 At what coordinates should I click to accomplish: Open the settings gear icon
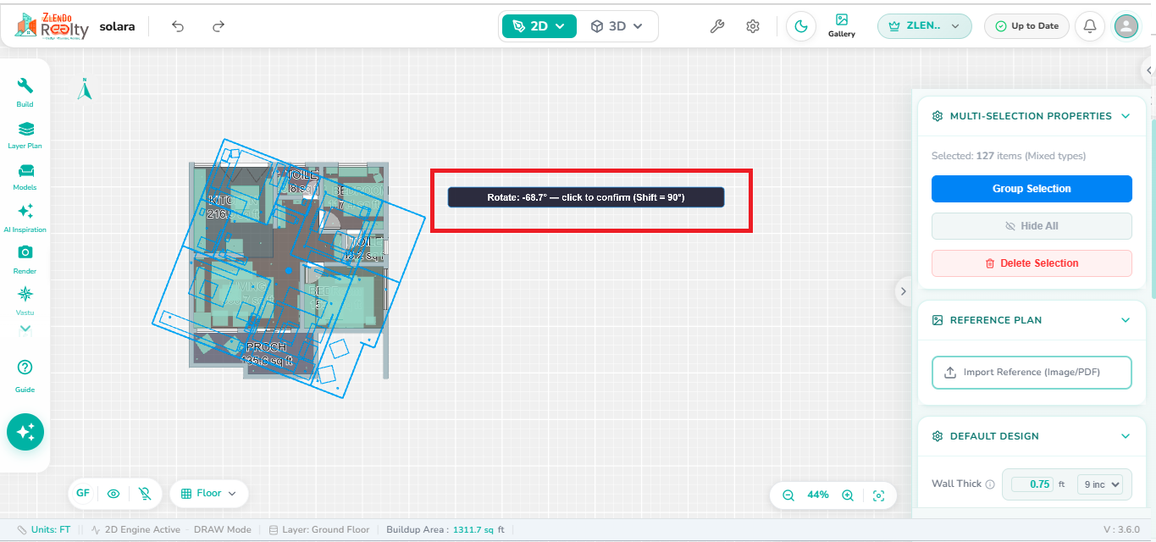[753, 26]
